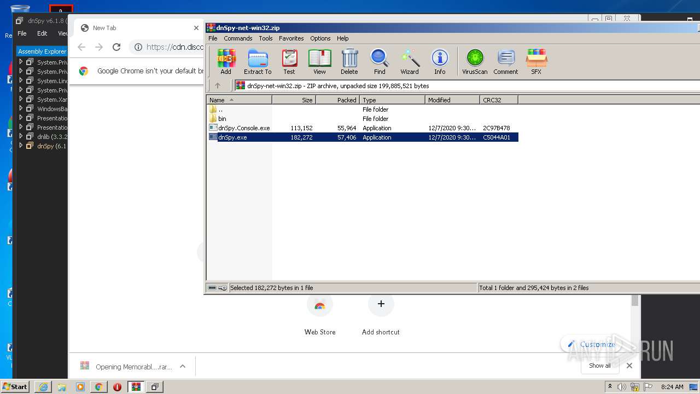The height and width of the screenshot is (394, 700).
Task: Click the SFX toolbar icon
Action: coord(536,61)
